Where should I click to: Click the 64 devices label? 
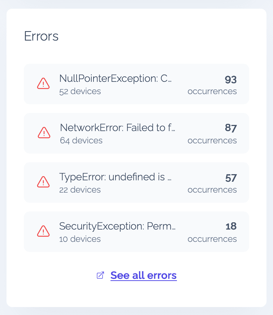[x=81, y=140]
